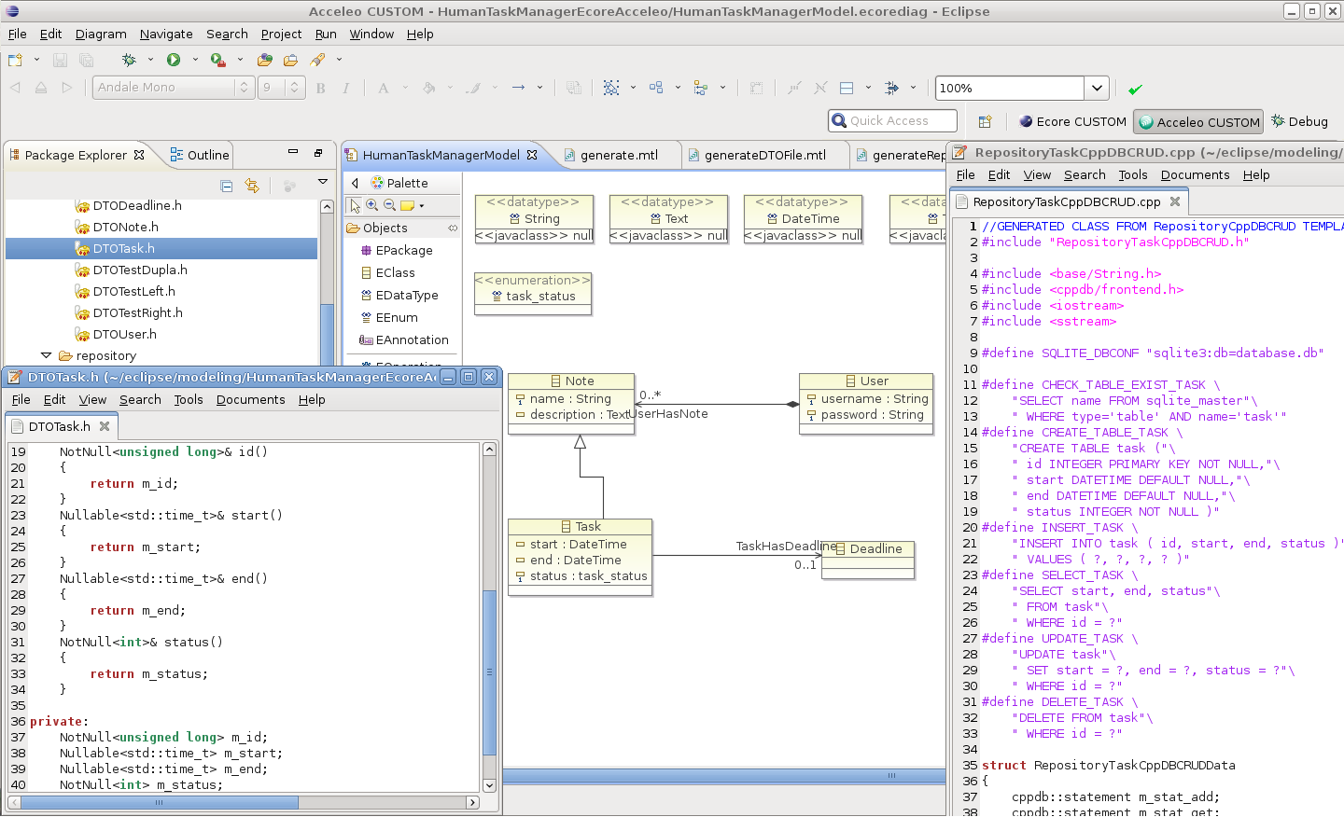Viewport: 1344px width, 817px height.
Task: Open the Navigate menu in Eclipse
Action: (x=166, y=34)
